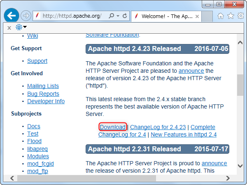The height and width of the screenshot is (185, 247).
Task: Open a new blank tab
Action: pos(207,16)
